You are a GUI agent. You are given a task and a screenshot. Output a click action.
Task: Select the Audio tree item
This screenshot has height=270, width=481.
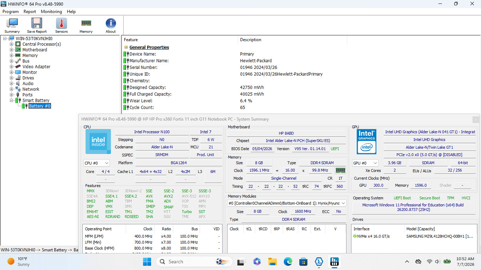(x=28, y=83)
